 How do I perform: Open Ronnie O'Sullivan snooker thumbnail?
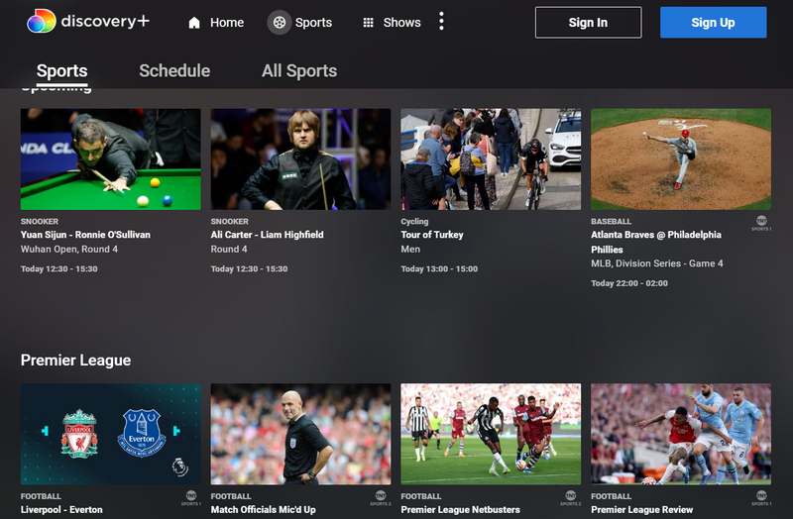click(x=110, y=158)
